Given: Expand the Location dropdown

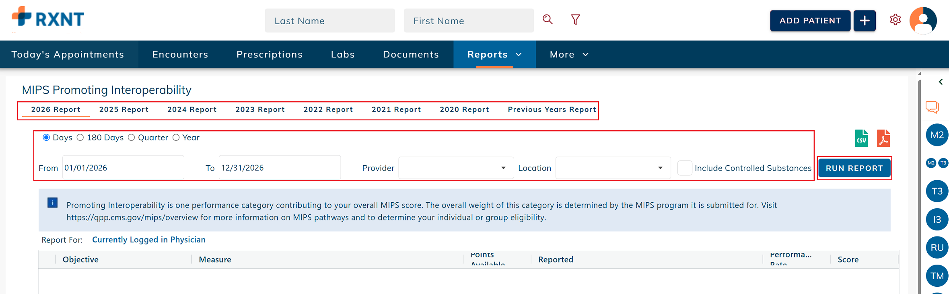Looking at the screenshot, I should click(613, 168).
